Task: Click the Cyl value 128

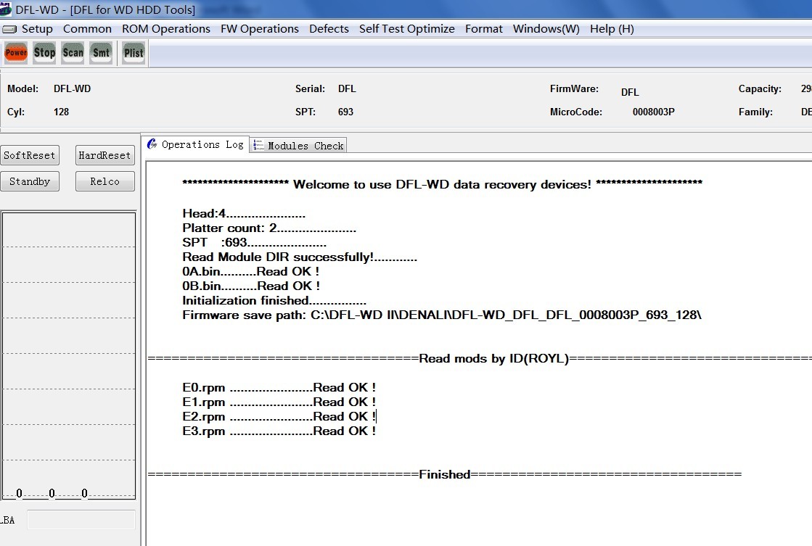Action: (61, 112)
